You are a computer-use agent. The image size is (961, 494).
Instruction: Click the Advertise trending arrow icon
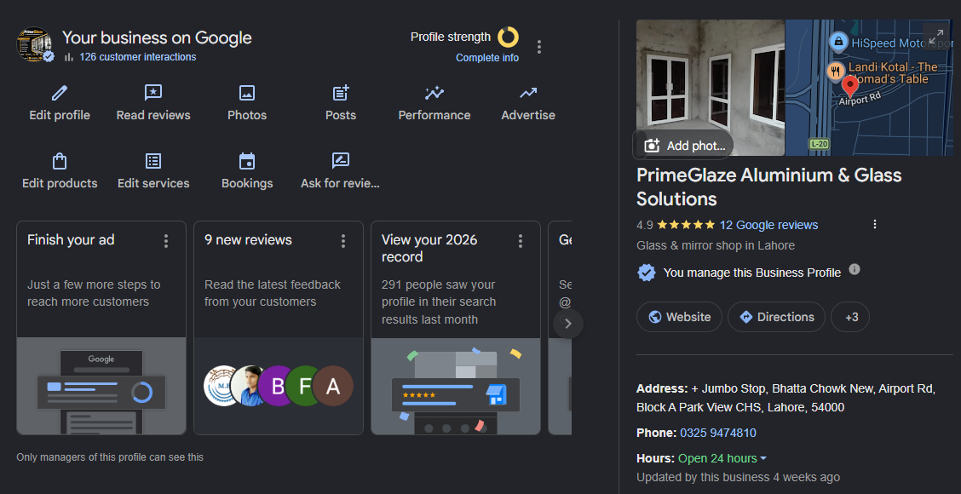pos(528,93)
